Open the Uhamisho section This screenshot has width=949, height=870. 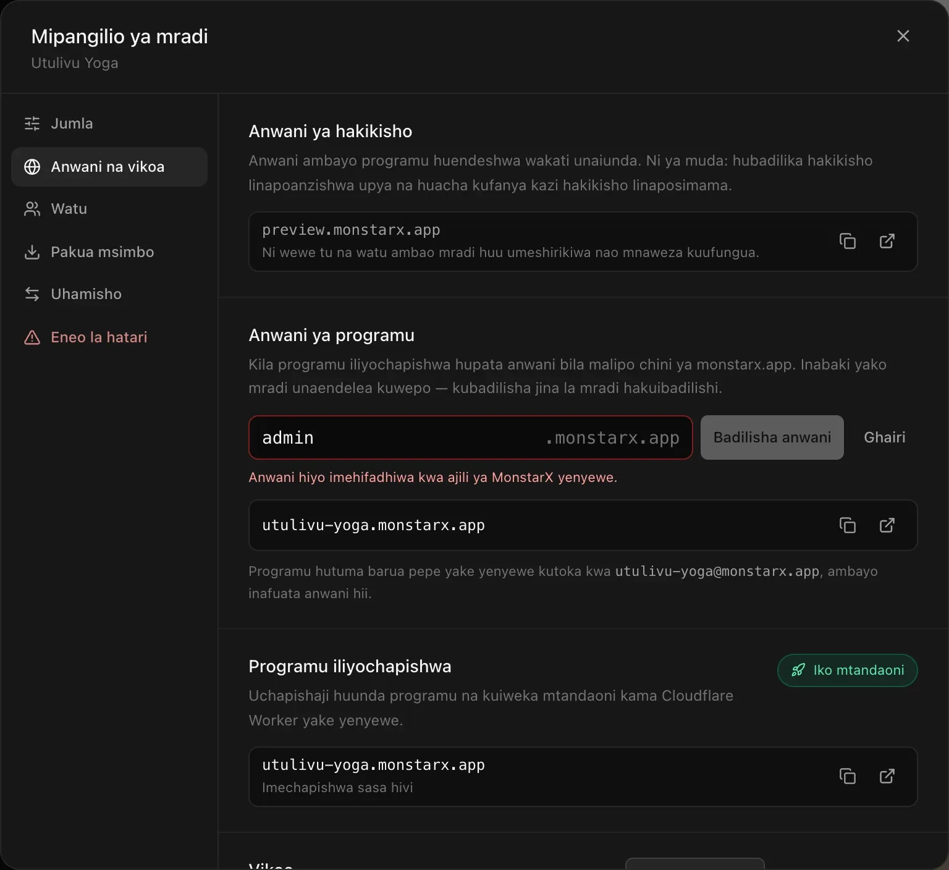click(109, 294)
